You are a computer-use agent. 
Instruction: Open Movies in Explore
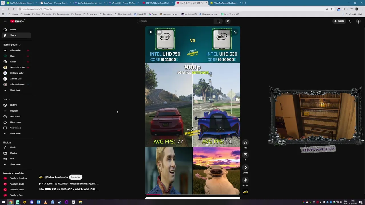(x=16, y=153)
